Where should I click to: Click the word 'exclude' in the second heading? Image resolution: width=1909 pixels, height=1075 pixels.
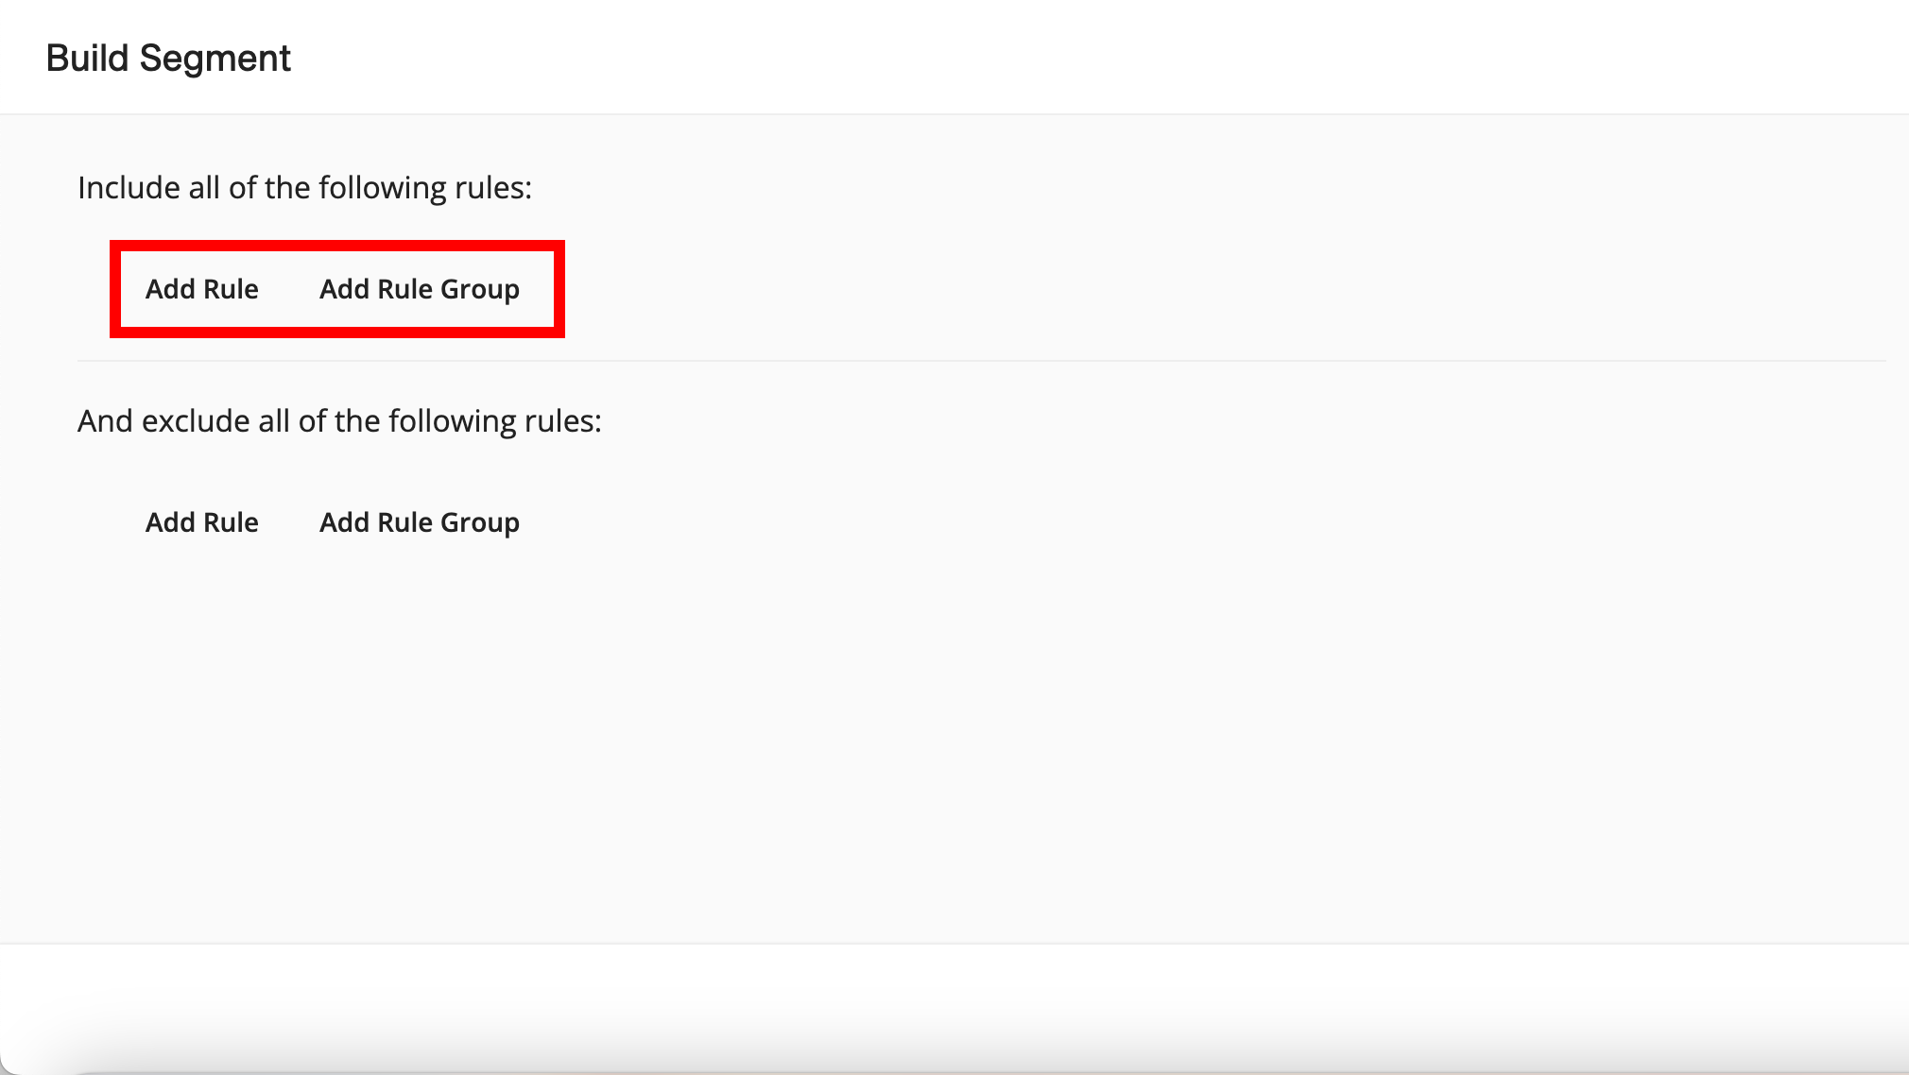[x=196, y=421]
